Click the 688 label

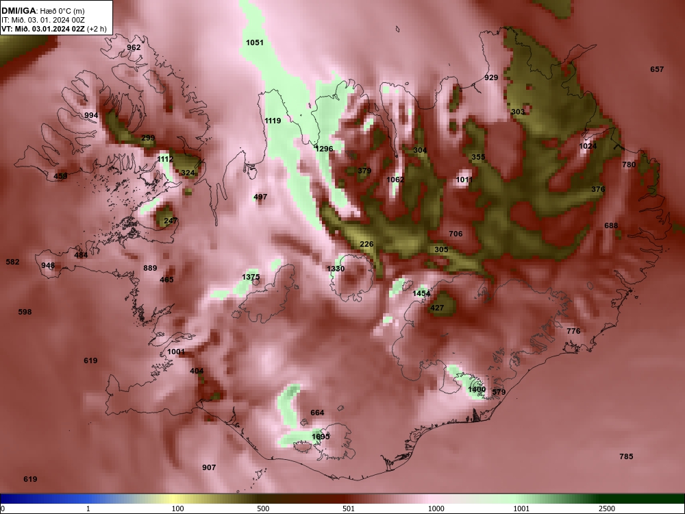coord(611,225)
